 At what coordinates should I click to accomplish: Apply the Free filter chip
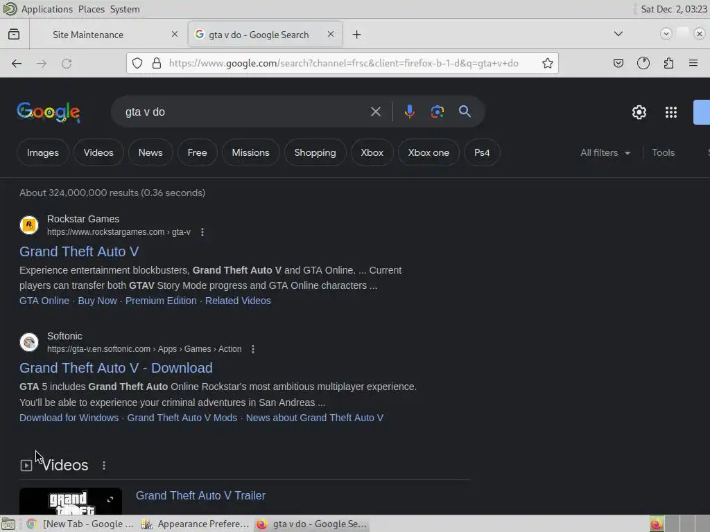point(198,153)
